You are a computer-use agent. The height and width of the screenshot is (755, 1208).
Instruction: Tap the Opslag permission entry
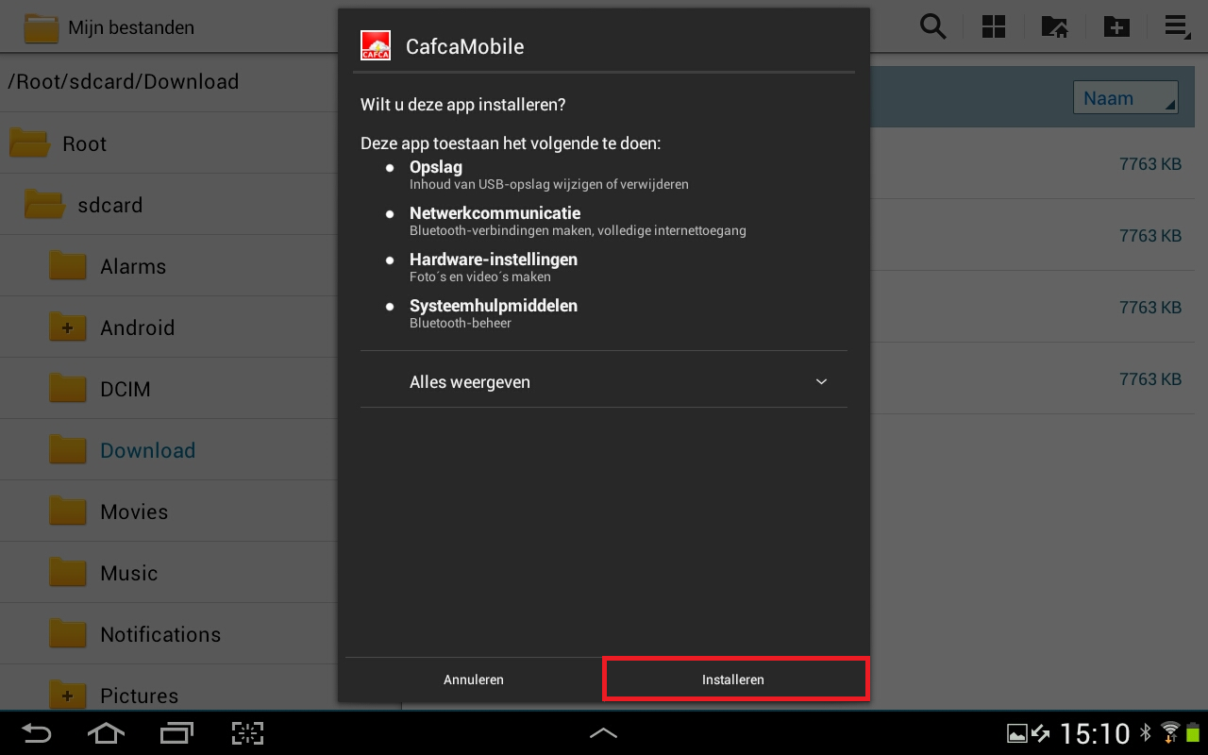click(548, 175)
